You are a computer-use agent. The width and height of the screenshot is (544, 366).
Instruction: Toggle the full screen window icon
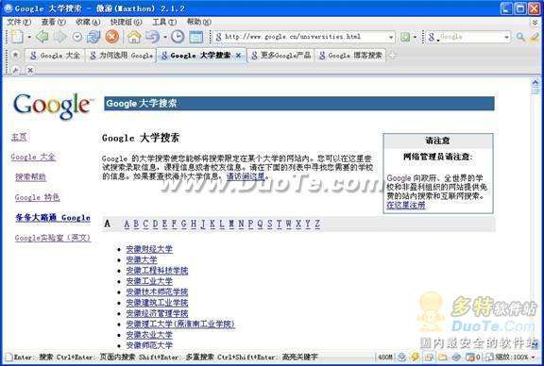coord(196,37)
